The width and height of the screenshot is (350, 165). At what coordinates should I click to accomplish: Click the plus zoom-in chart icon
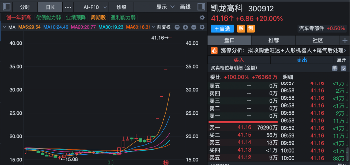[185, 27]
